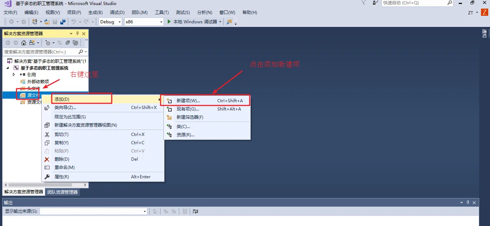Image resolution: width=490 pixels, height=226 pixels.
Task: Pin the Solution Explorer panel
Action: pyautogui.click(x=77, y=33)
